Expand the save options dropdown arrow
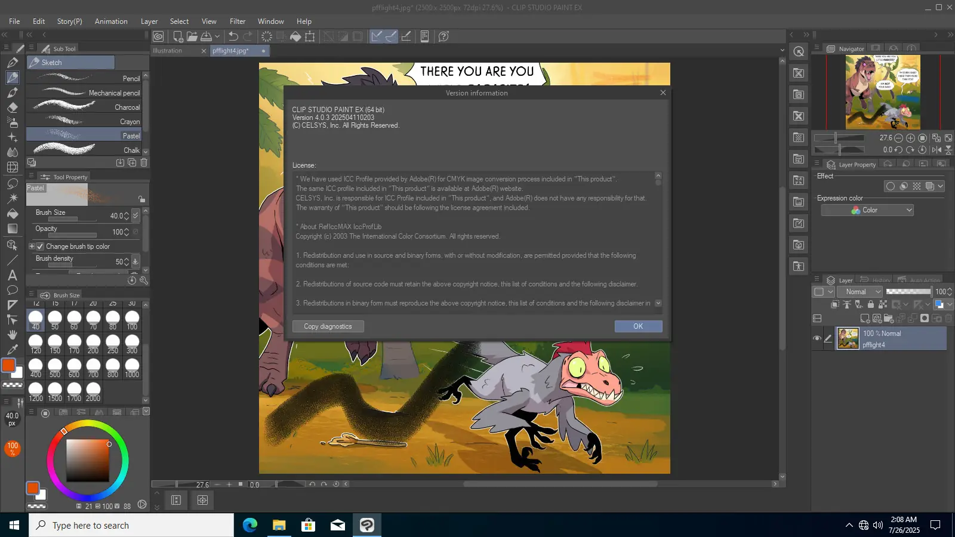The width and height of the screenshot is (955, 537). click(x=217, y=36)
